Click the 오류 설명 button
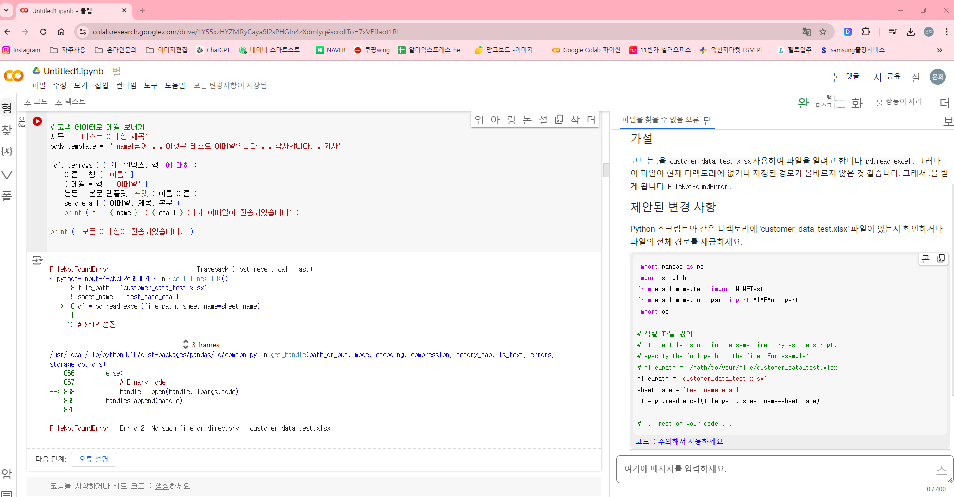954x497 pixels. [94, 459]
